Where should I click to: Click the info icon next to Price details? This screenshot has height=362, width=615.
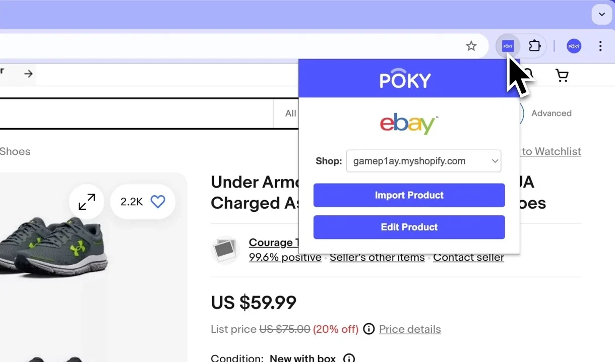pos(368,329)
